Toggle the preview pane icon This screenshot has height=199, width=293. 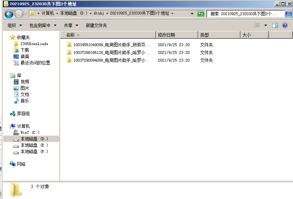pyautogui.click(x=275, y=25)
